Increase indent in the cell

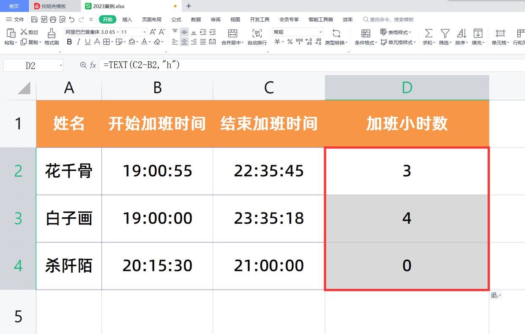coord(212,32)
